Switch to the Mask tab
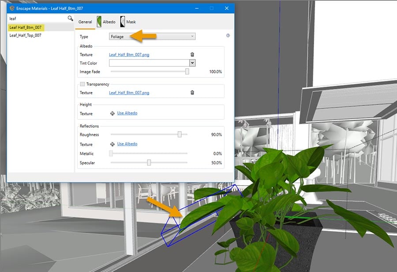Screen dimensions: 397x272 coord(131,21)
